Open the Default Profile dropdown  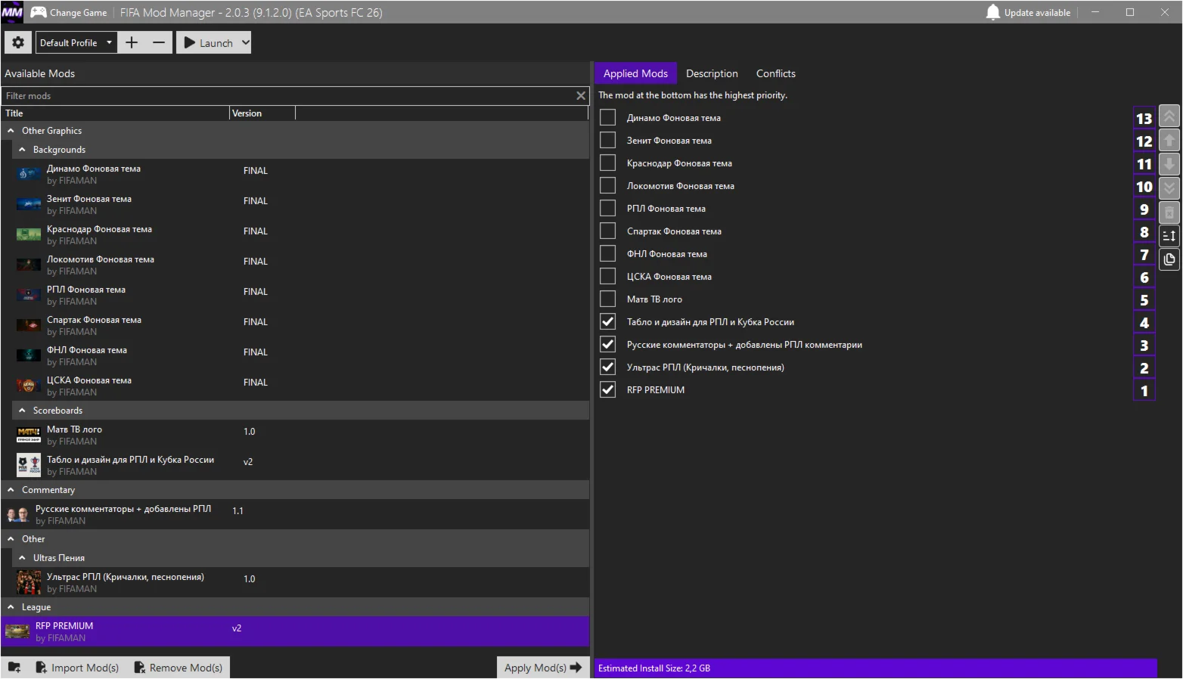(x=76, y=43)
